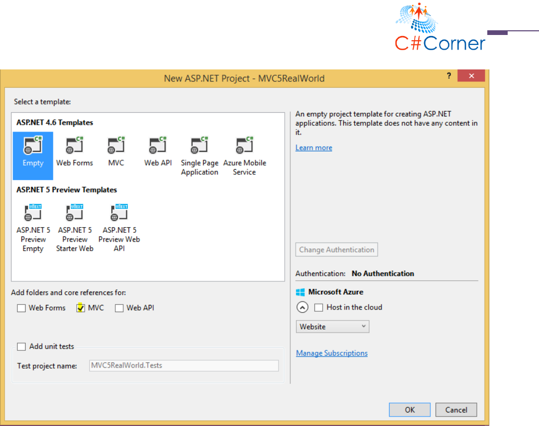
Task: Click the Select a template label
Action: [42, 102]
